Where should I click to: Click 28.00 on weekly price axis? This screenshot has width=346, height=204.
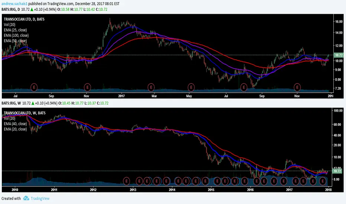337,145
